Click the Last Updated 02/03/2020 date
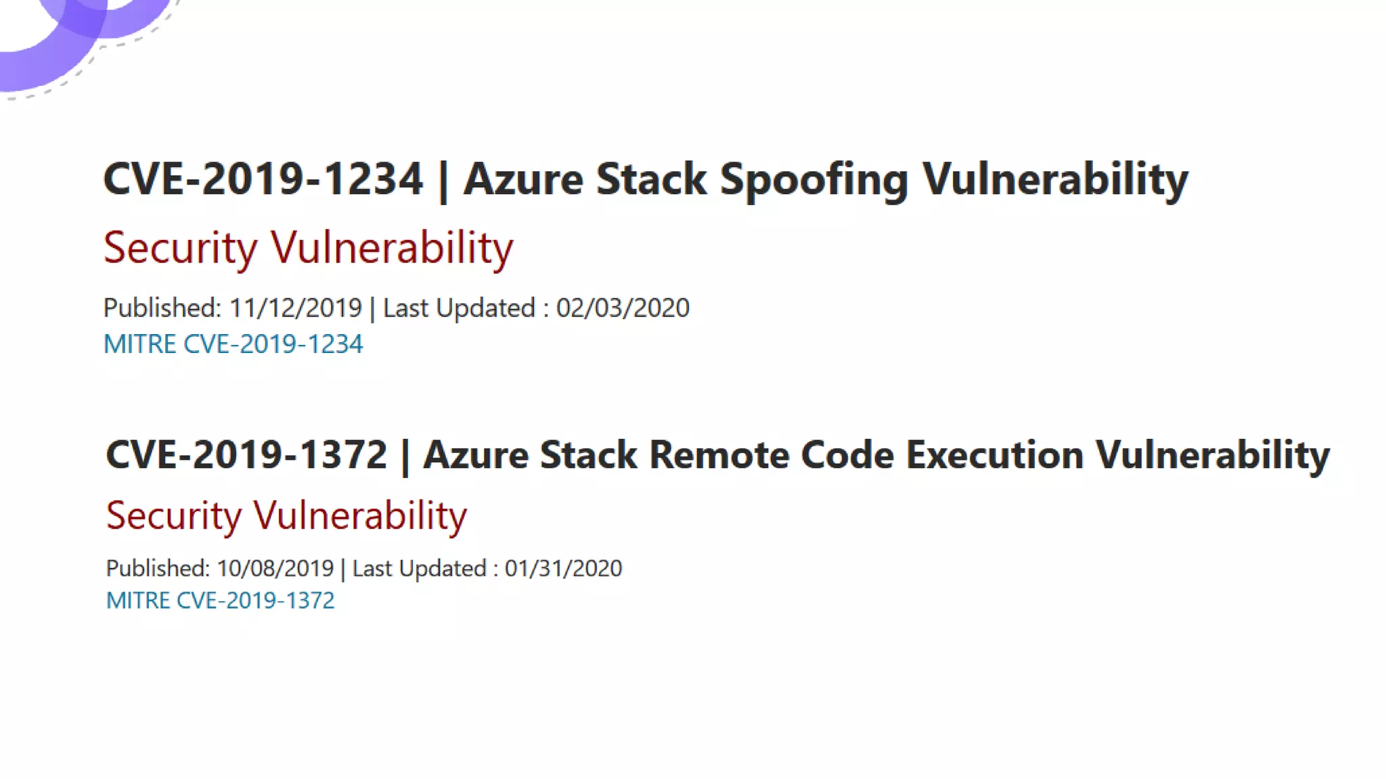Screen dimensions: 1386x779 623,308
